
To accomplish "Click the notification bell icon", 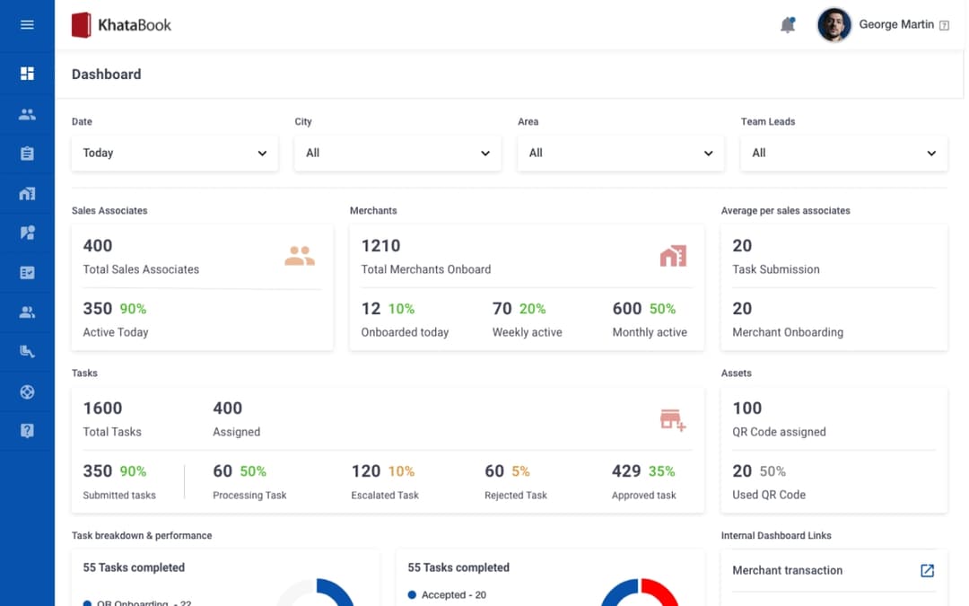I will (x=788, y=24).
